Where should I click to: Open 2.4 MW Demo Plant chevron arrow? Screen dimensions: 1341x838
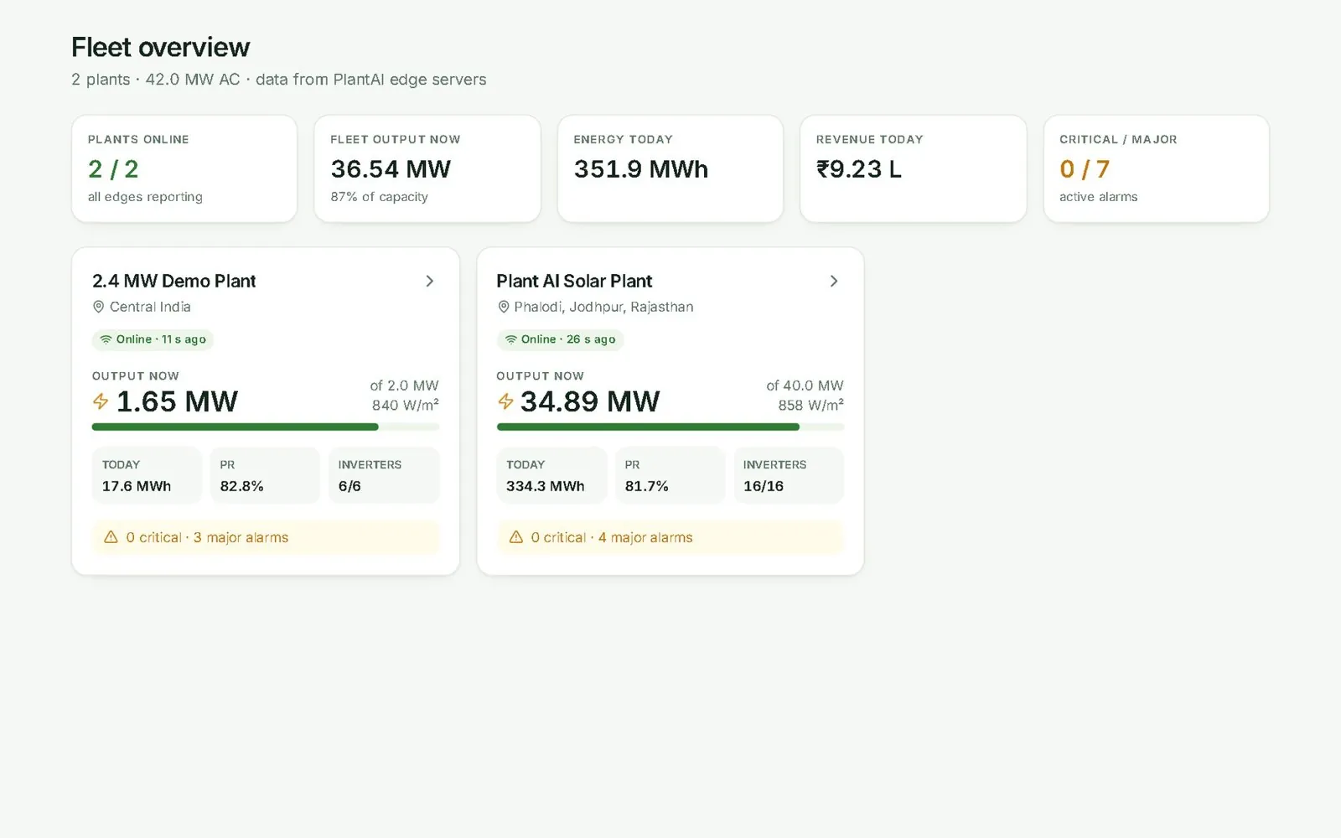430,282
